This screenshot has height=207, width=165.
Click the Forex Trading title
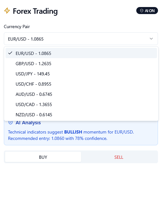35,11
